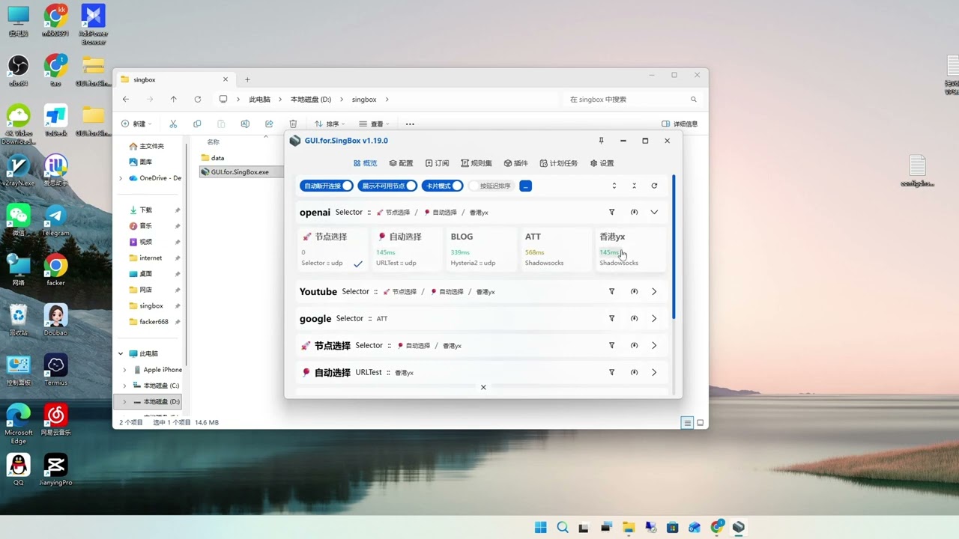Select the 香港yx Shadowsocks node card

pyautogui.click(x=630, y=249)
